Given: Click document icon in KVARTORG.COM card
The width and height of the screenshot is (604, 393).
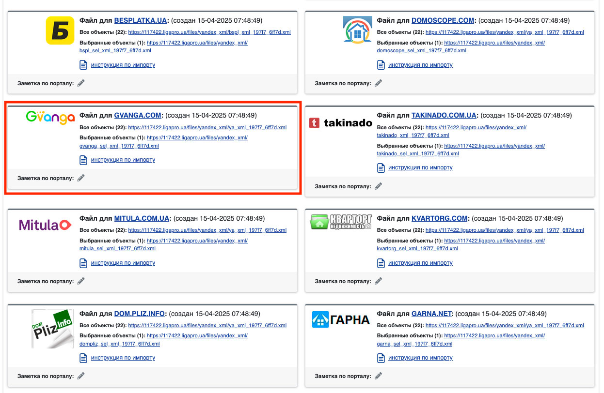Looking at the screenshot, I should 381,263.
